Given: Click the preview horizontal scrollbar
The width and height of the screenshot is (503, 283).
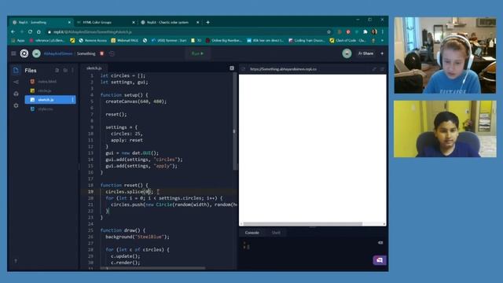Looking at the screenshot, I should point(303,224).
